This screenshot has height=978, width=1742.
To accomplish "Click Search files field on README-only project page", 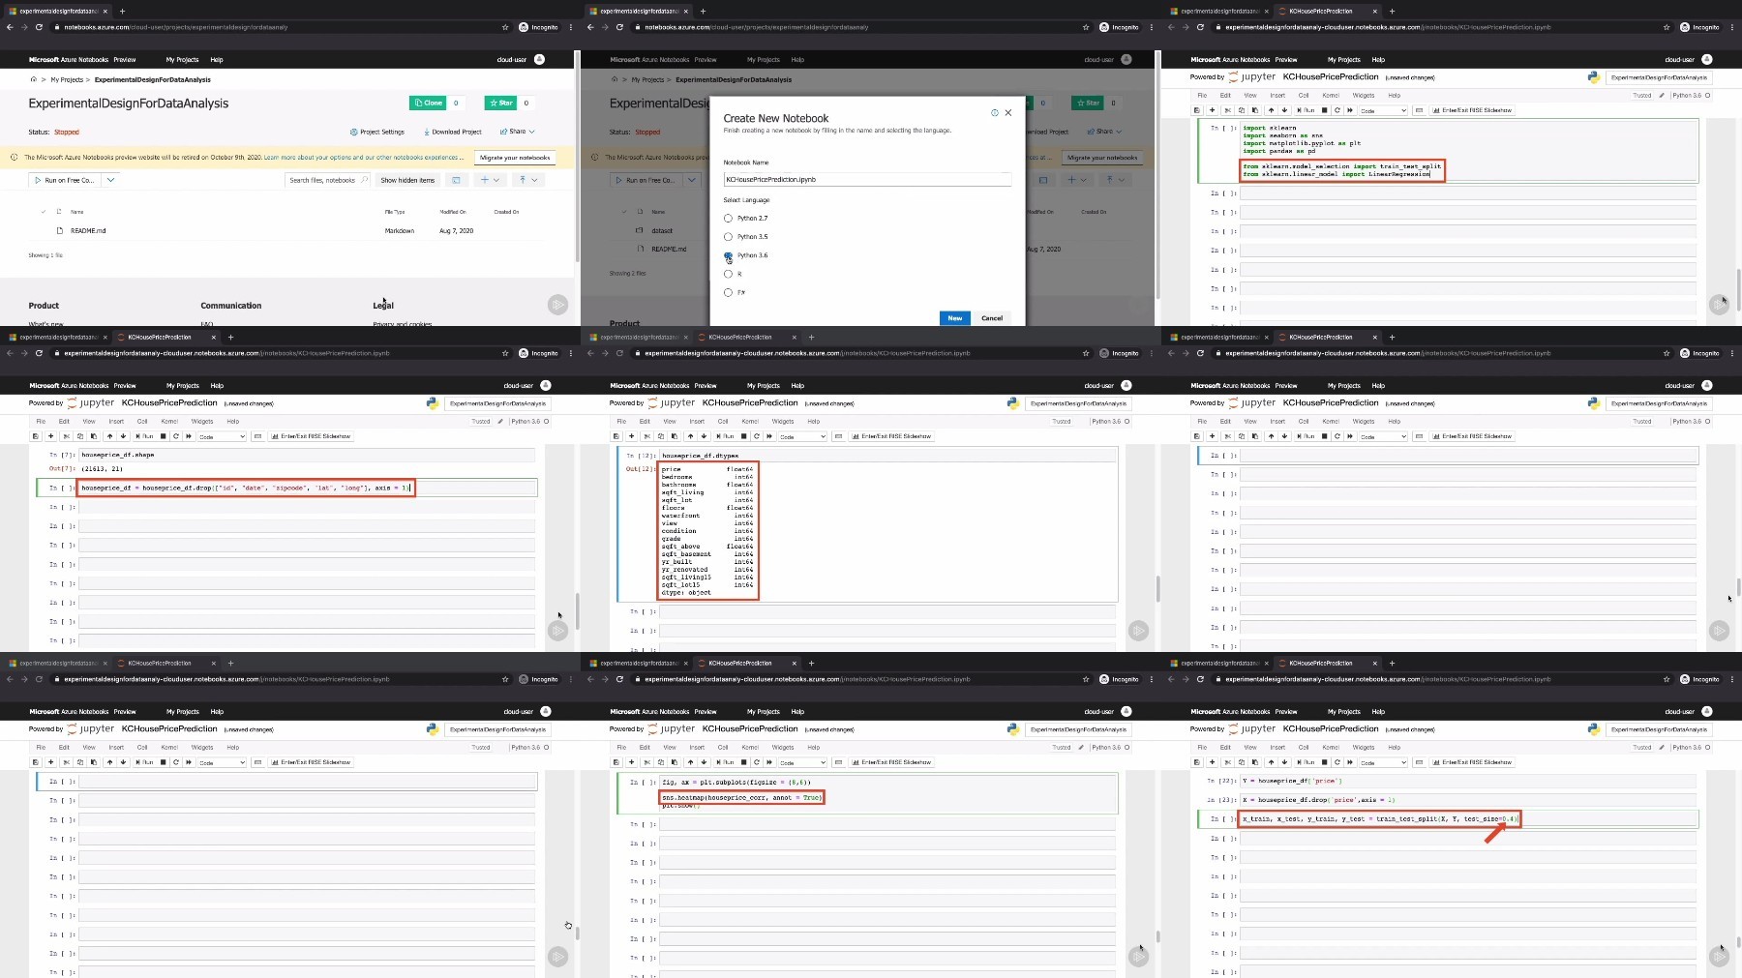I will pyautogui.click(x=327, y=180).
